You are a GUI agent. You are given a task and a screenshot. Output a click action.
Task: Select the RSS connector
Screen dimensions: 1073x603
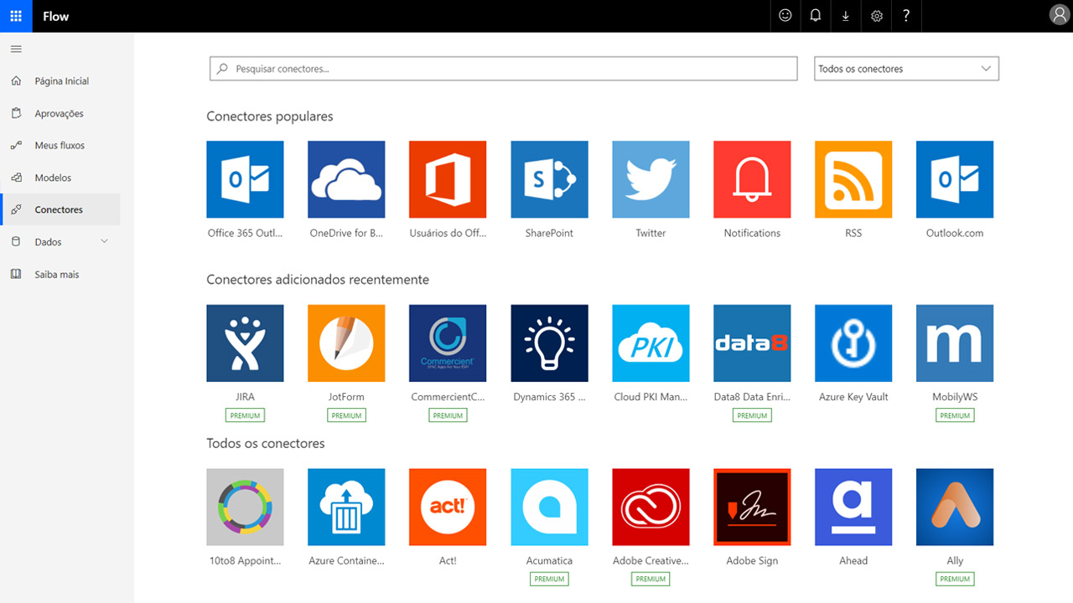pos(853,179)
